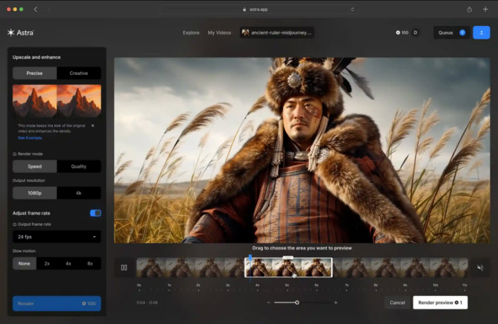Click the Safari share icon
This screenshot has width=498, height=324.
(x=469, y=9)
